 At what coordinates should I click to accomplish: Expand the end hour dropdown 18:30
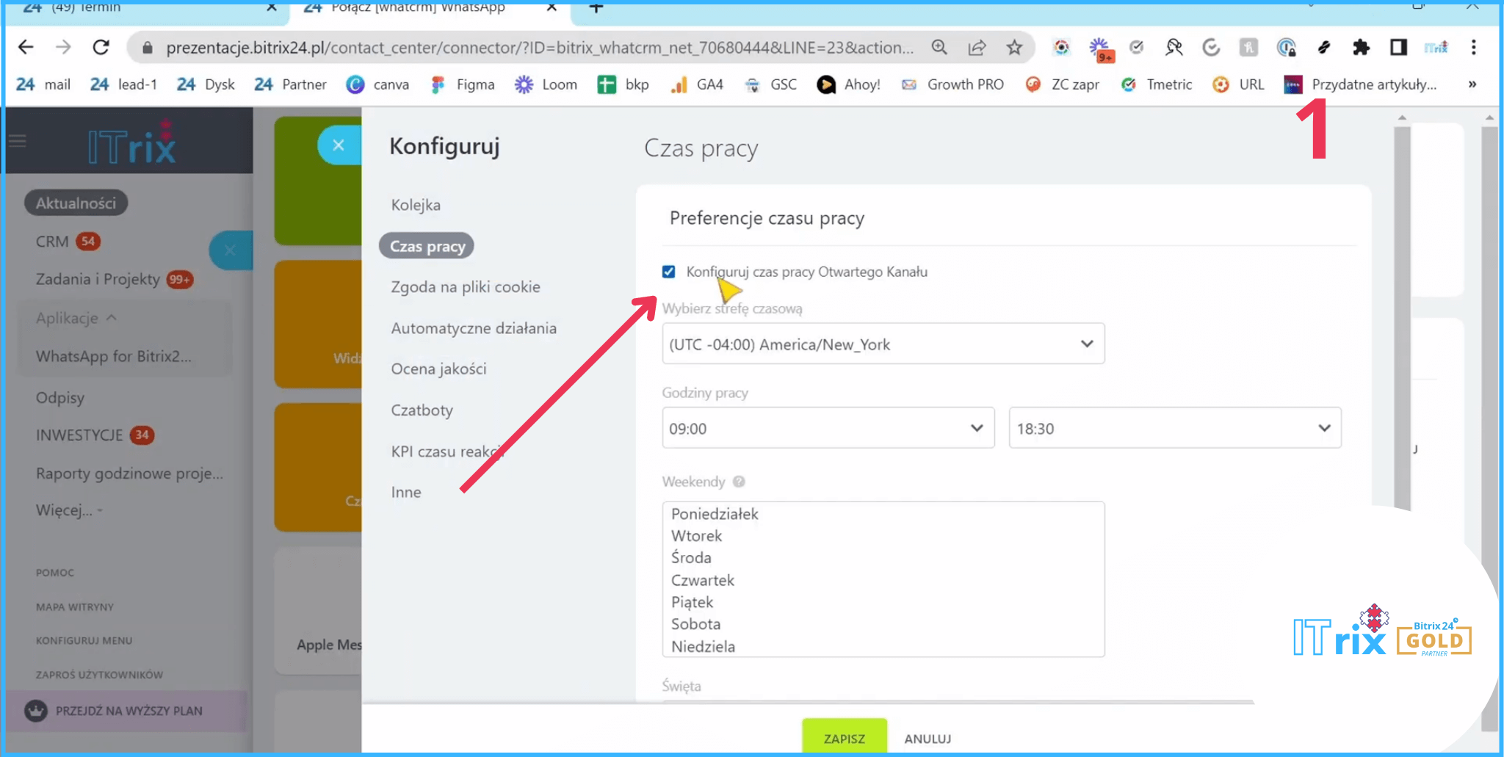[x=1174, y=429]
